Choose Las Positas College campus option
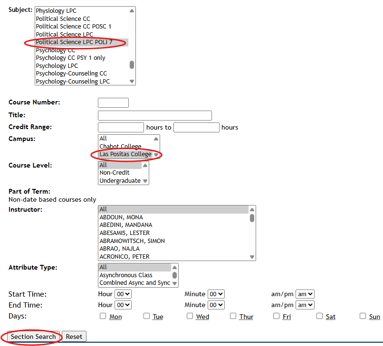Viewport: 383px width, 346px height. coord(125,154)
